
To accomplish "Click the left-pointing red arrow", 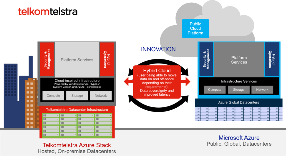I will [x=128, y=82].
